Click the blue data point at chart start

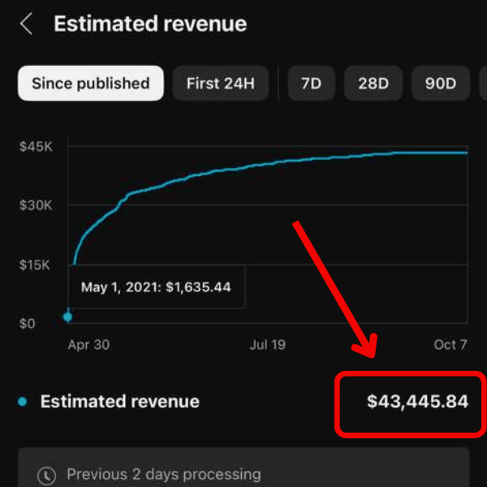pos(68,317)
